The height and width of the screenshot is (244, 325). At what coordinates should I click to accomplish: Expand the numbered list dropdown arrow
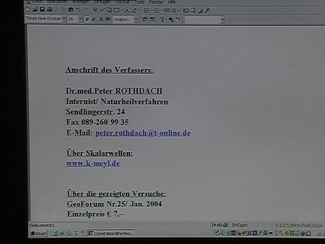pyautogui.click(x=151, y=10)
